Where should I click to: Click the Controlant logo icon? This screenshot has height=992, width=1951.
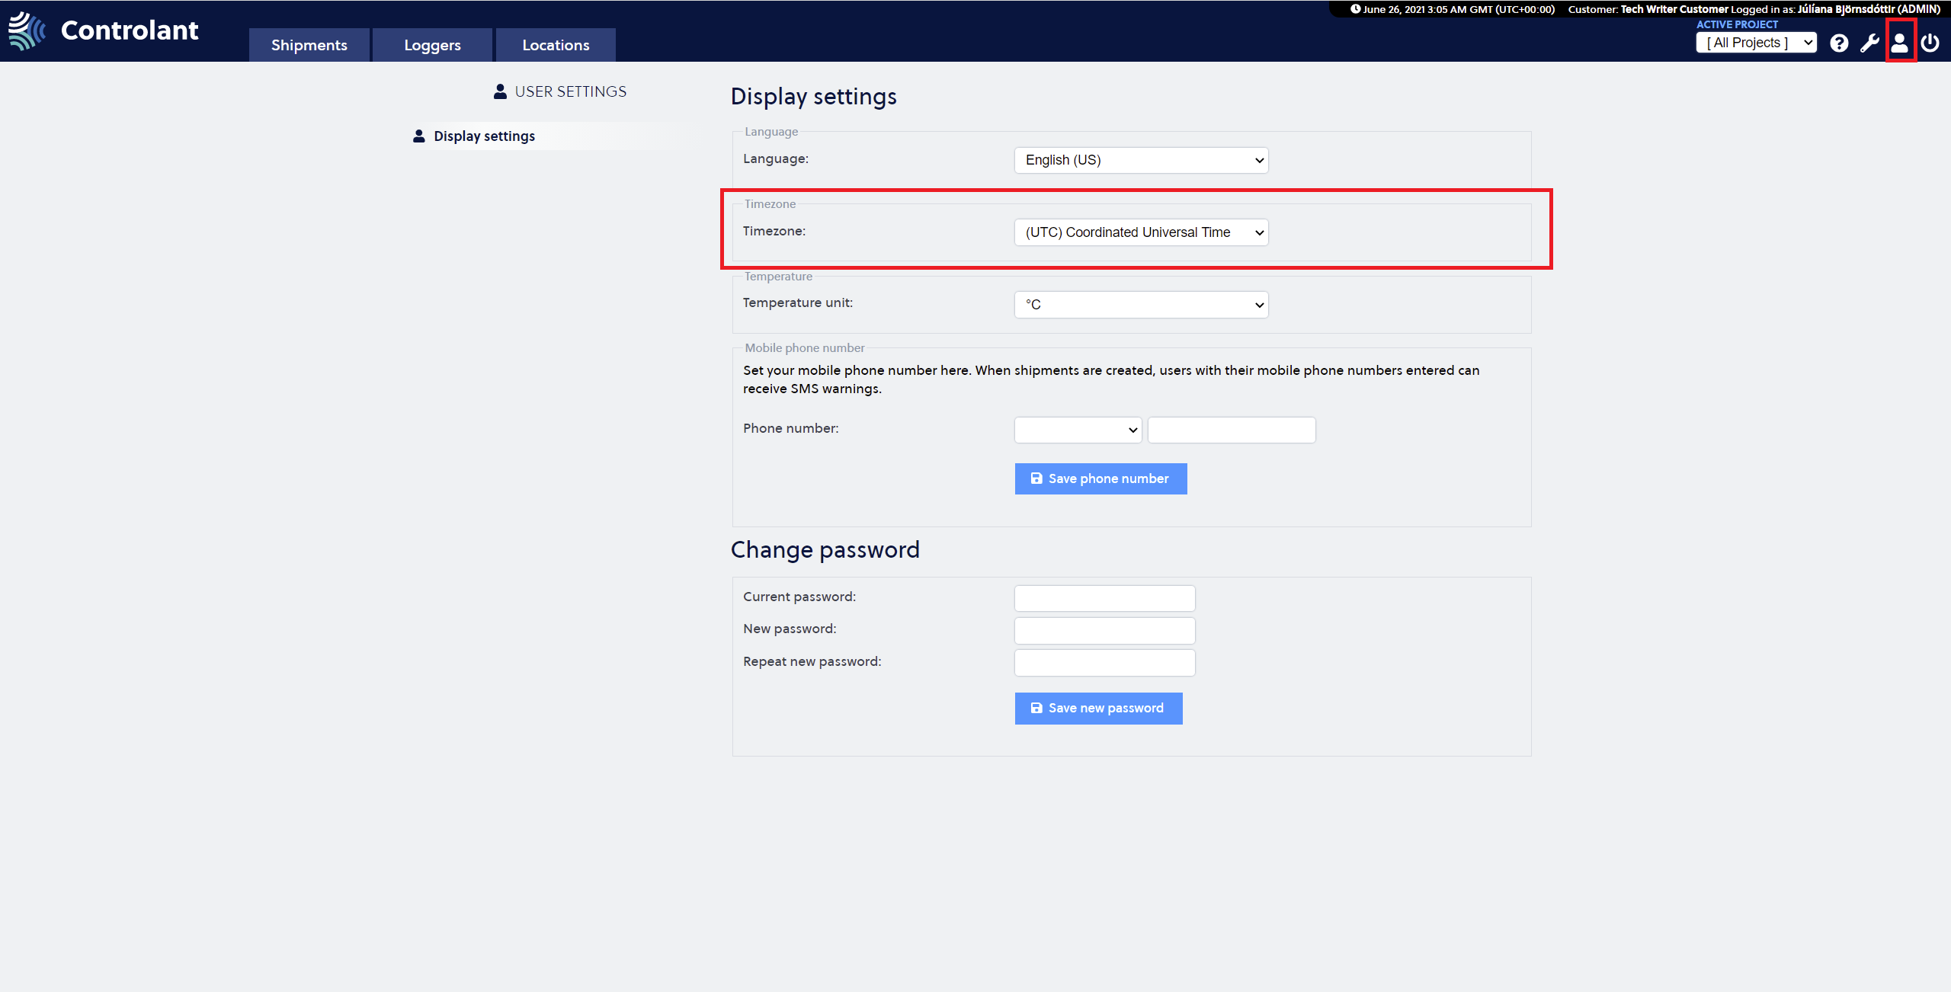pos(27,30)
